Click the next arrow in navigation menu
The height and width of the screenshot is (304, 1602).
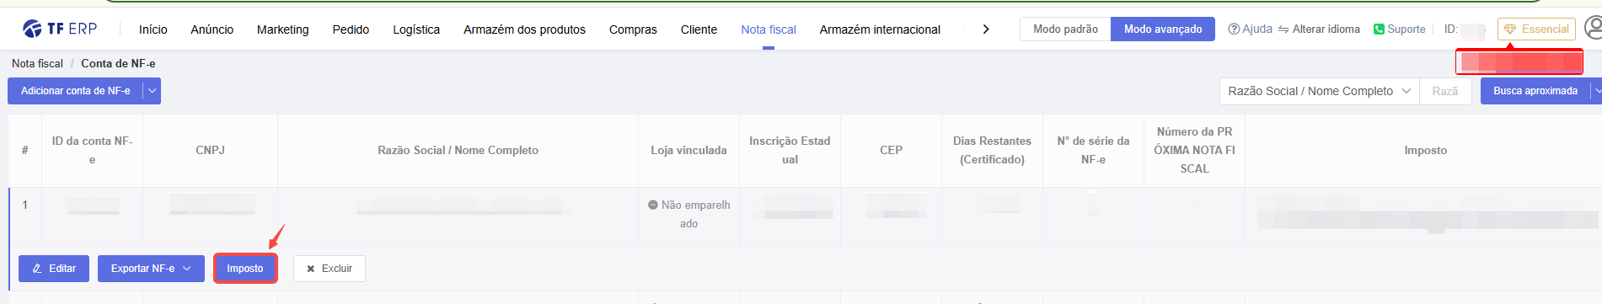(x=986, y=29)
